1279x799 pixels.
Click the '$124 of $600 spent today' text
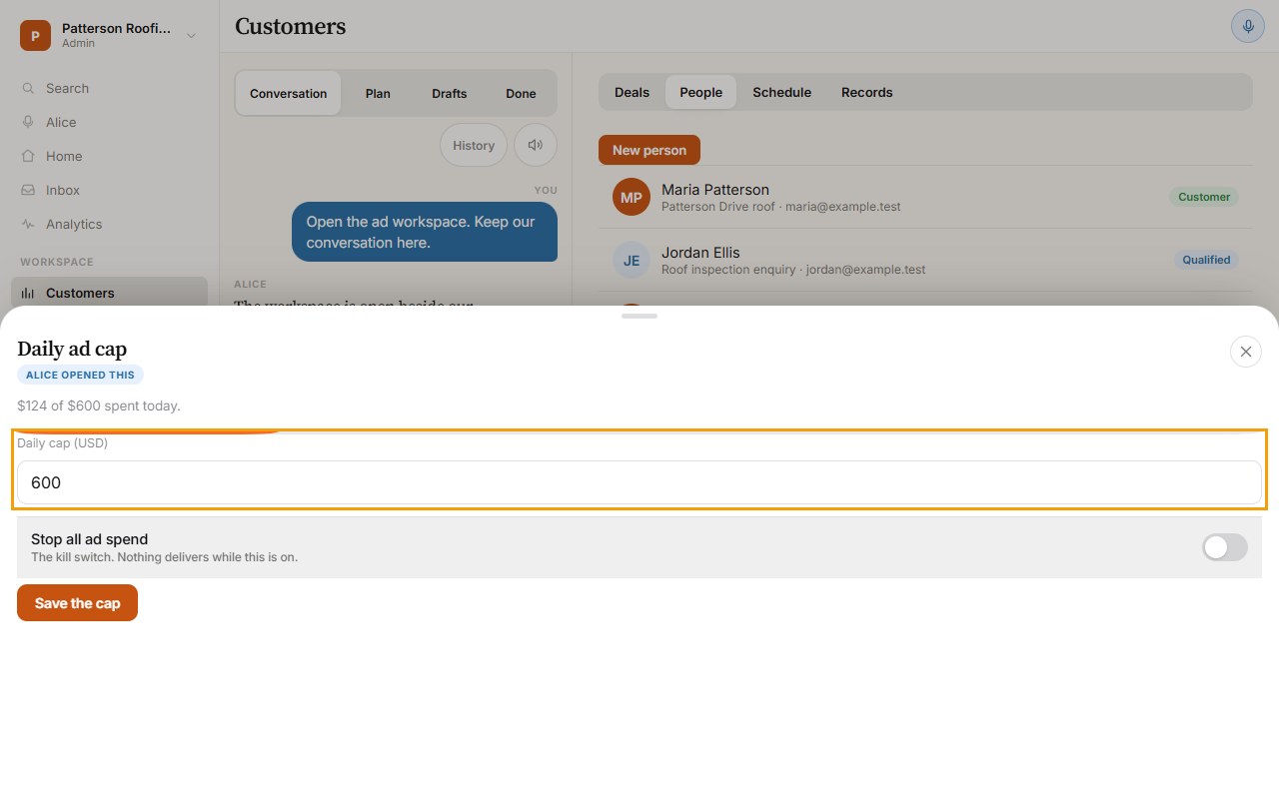click(99, 405)
